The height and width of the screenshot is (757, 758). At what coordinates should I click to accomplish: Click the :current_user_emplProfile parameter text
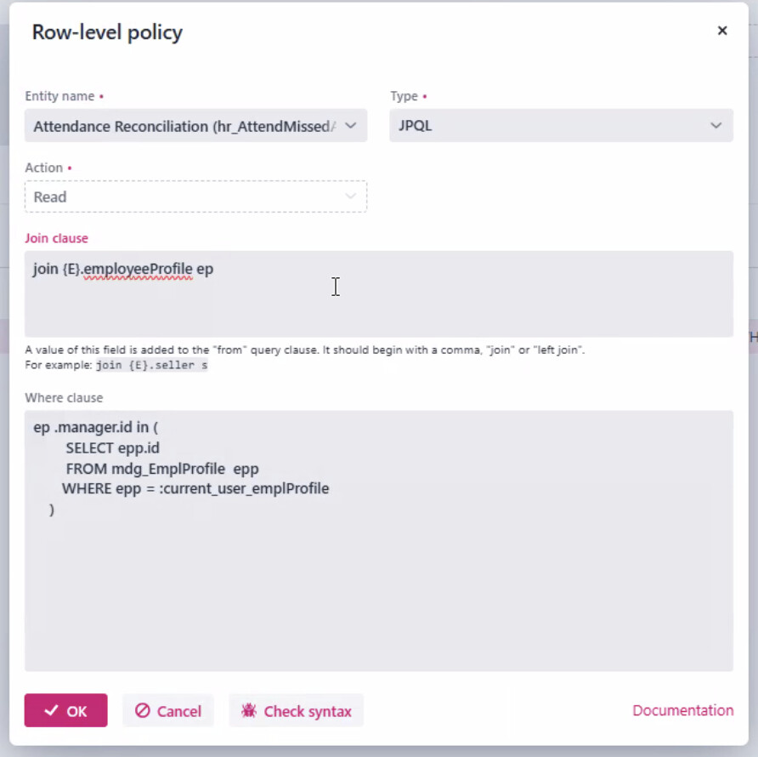click(x=244, y=489)
